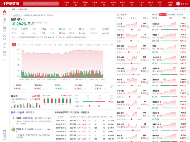The image size is (190, 142).
Task: Sort hot stocks by 涨跌幅
Action: 120,18
